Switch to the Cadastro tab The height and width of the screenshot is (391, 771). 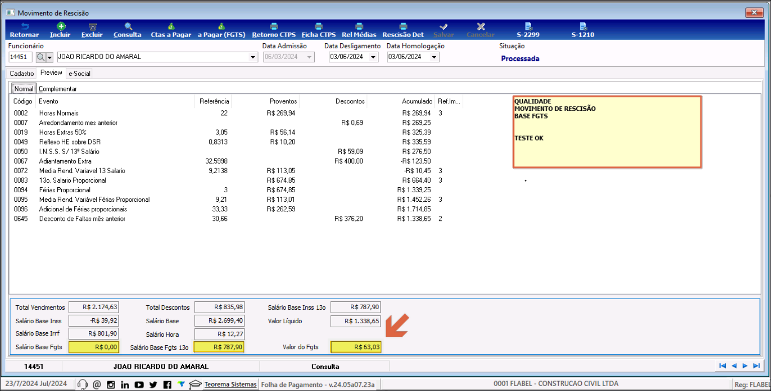point(22,74)
